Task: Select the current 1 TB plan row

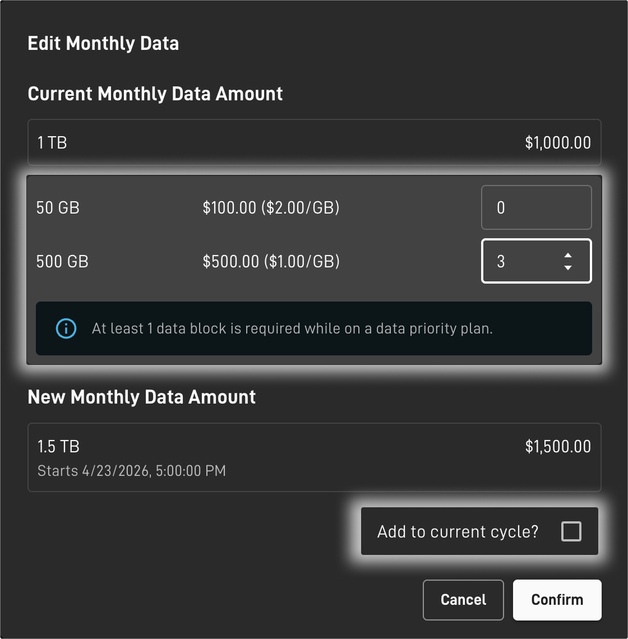Action: pyautogui.click(x=315, y=142)
